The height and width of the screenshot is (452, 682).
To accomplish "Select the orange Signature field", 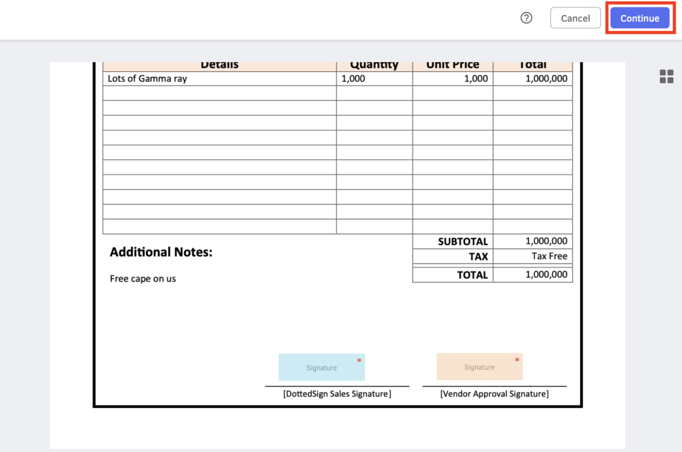I will 479,367.
